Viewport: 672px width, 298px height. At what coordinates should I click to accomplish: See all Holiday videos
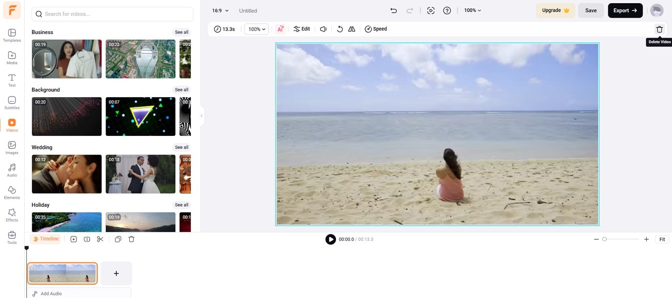(x=181, y=205)
